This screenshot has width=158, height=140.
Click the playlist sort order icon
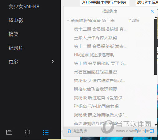click(152, 131)
